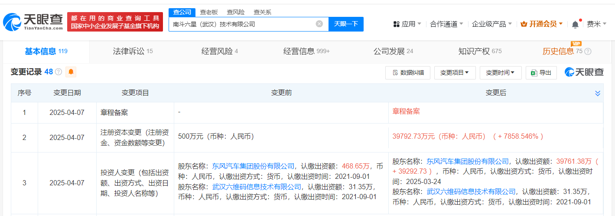The image size is (615, 216).
Task: Open 东风汽车集团股份有限公司 link in 变更后 column
Action: [x=468, y=161]
